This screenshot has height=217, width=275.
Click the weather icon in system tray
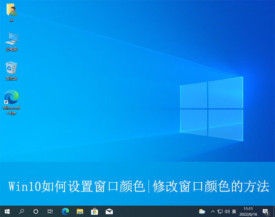(x=202, y=211)
